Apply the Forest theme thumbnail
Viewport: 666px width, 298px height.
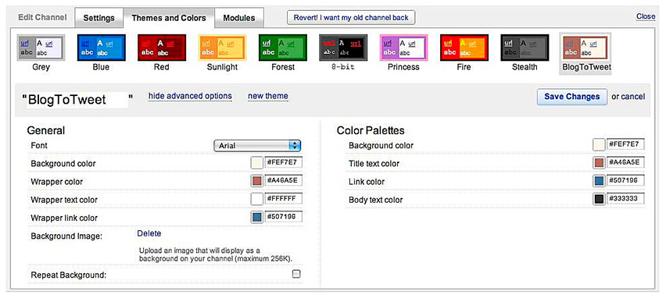point(283,48)
